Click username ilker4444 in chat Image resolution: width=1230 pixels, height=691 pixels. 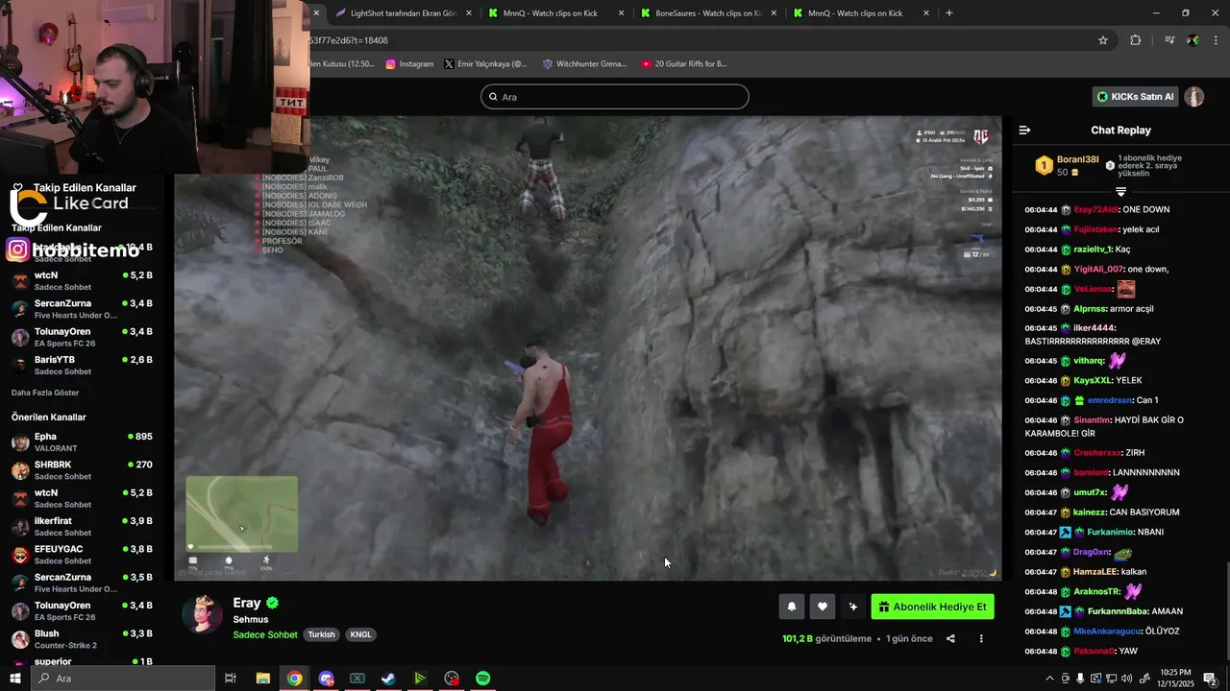1094,328
